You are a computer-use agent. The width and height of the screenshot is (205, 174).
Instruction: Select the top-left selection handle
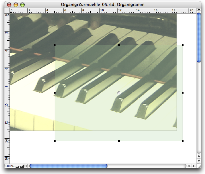[55, 45]
